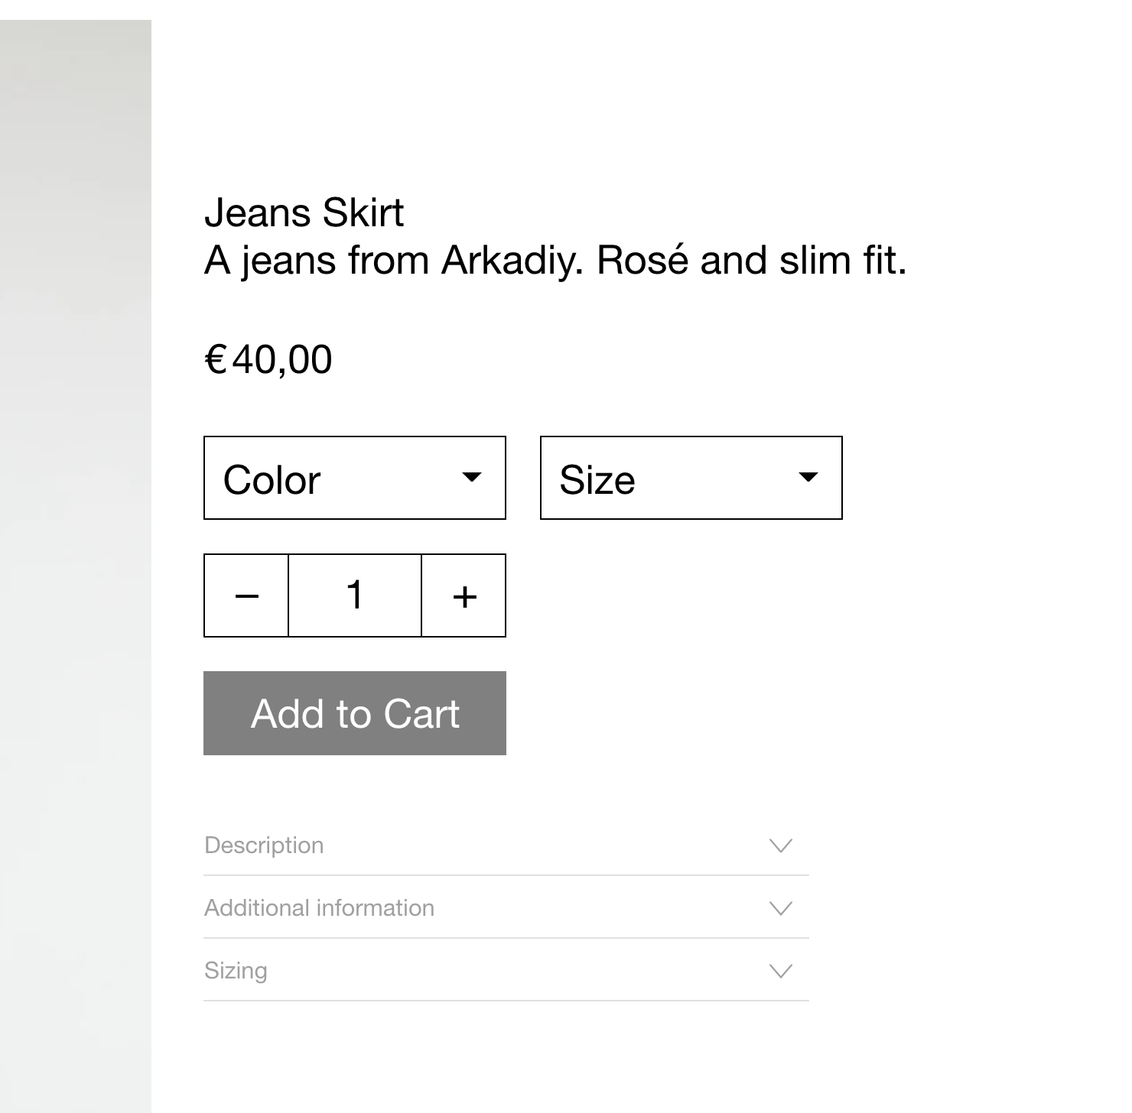Click the Size dropdown arrow icon
Screen dimensions: 1132x1113
pos(808,478)
